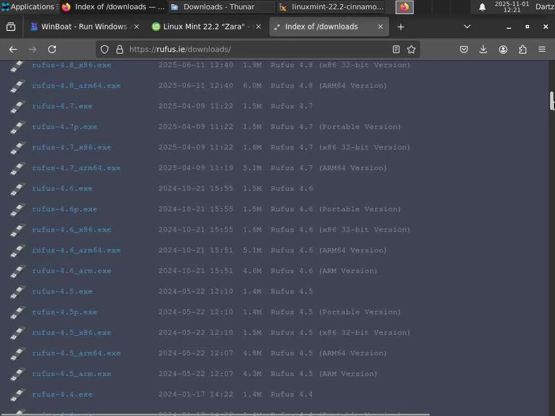Download rufus-4.6_arm64.exe
The width and height of the screenshot is (555, 416).
click(x=76, y=250)
